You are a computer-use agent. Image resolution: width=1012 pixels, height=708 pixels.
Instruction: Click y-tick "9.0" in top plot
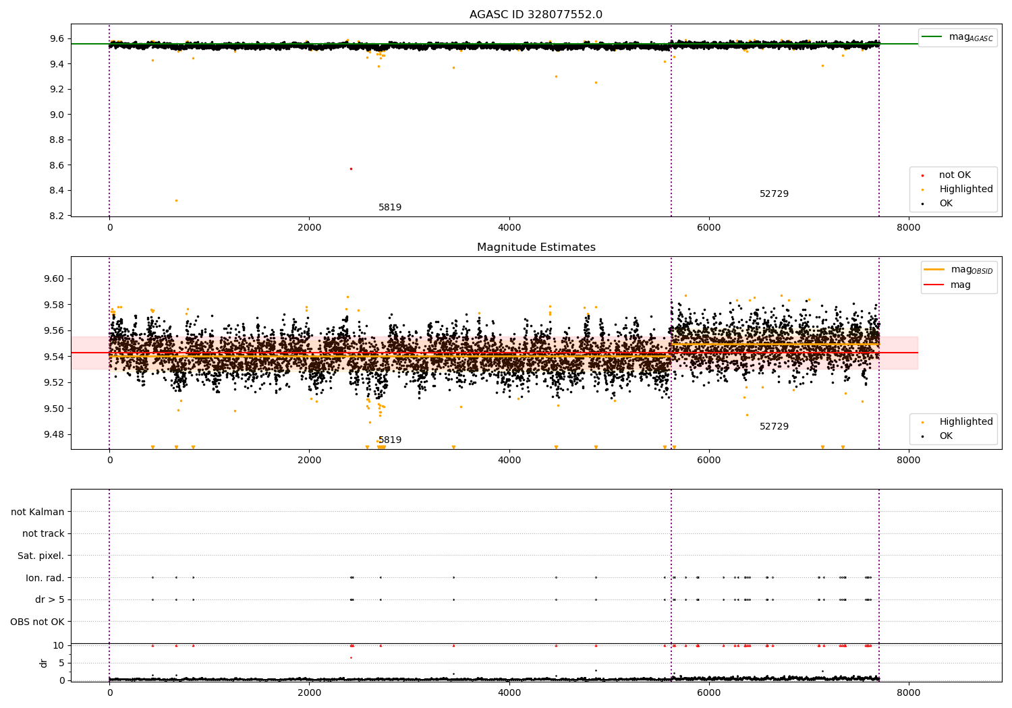(57, 115)
